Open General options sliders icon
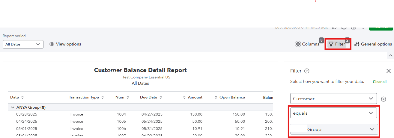The width and height of the screenshot is (394, 138). [373, 44]
